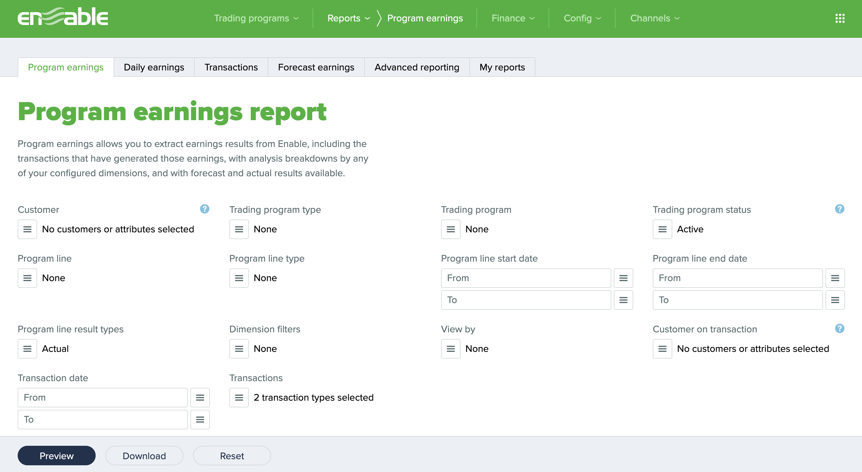Open the Advanced reporting tab

click(x=417, y=67)
